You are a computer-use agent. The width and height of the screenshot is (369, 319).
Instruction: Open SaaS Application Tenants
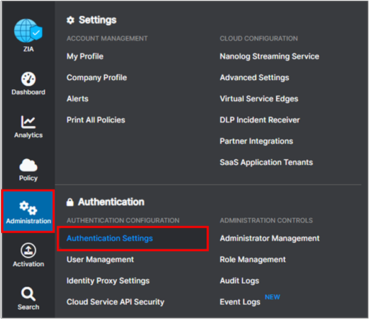pos(266,162)
